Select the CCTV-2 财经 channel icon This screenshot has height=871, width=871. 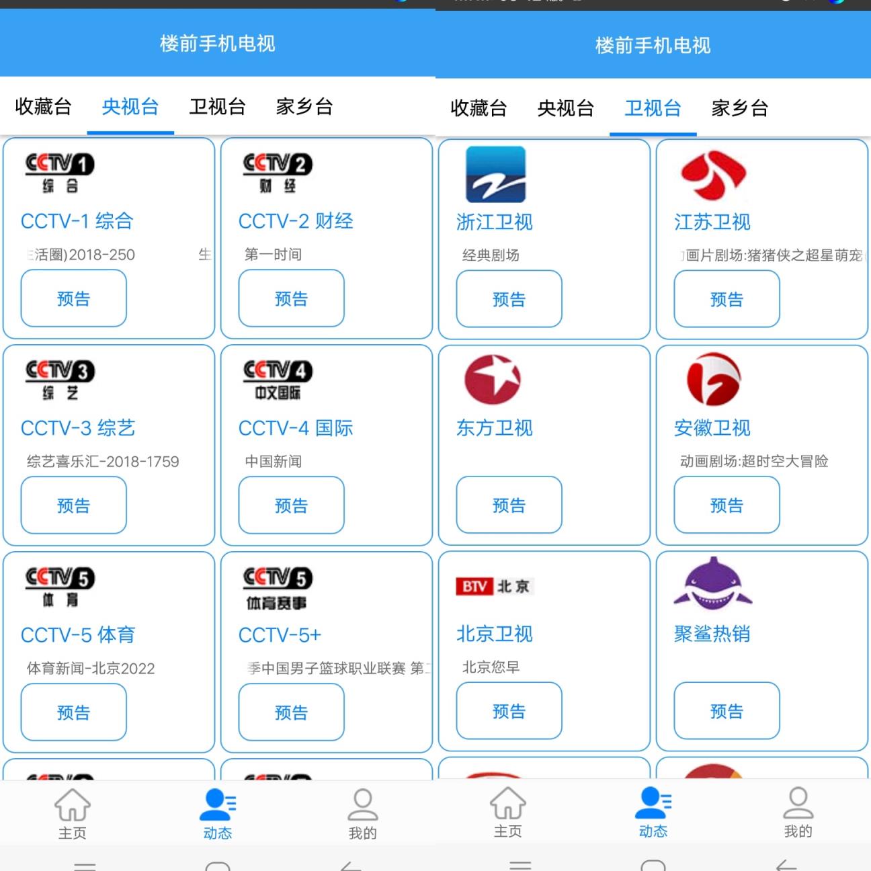(276, 171)
